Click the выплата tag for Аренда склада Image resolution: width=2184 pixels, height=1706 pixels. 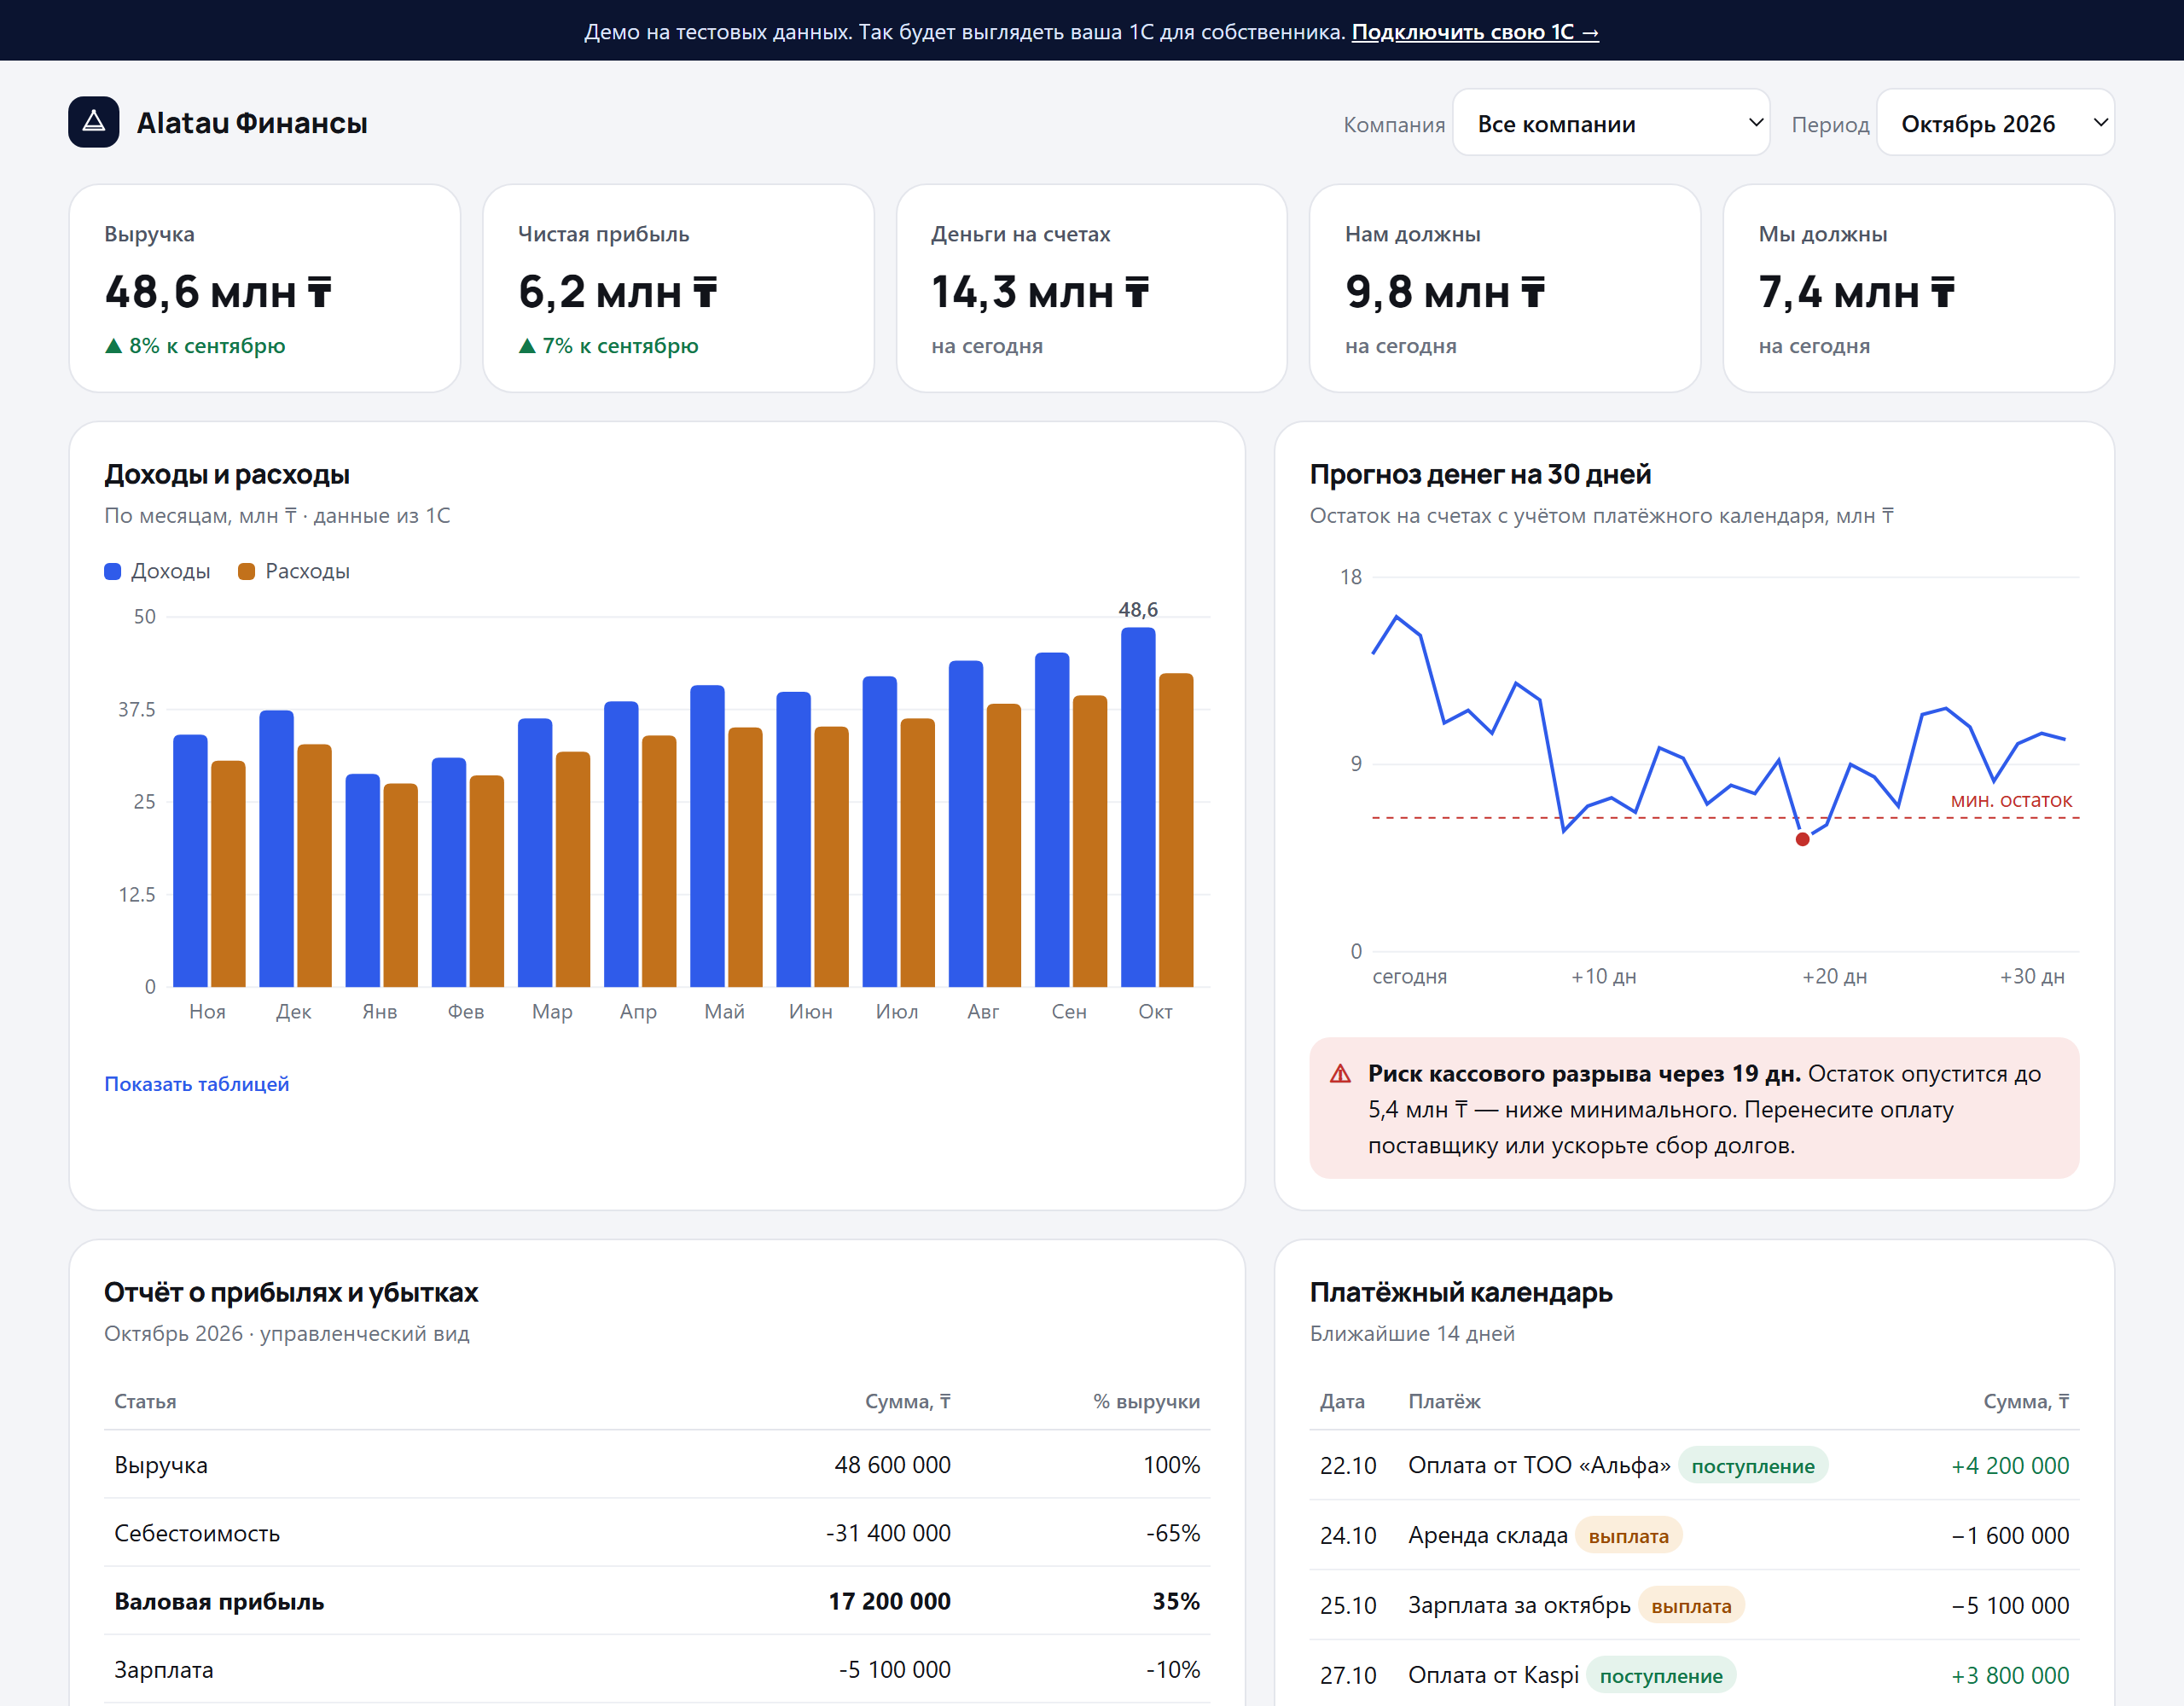(x=1628, y=1536)
